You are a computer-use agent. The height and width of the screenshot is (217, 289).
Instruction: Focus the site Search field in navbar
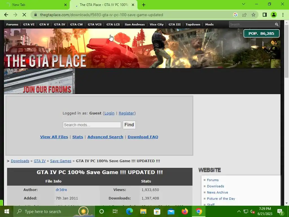point(252,24)
